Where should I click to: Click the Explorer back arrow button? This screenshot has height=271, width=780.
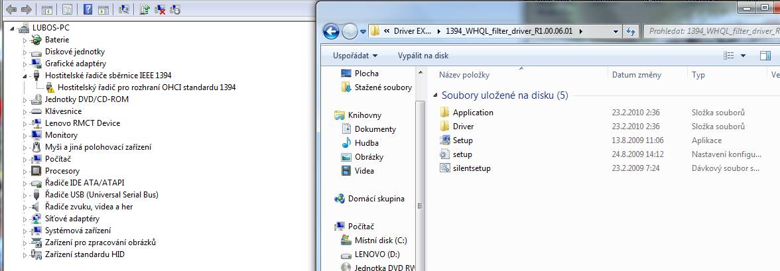coord(332,31)
